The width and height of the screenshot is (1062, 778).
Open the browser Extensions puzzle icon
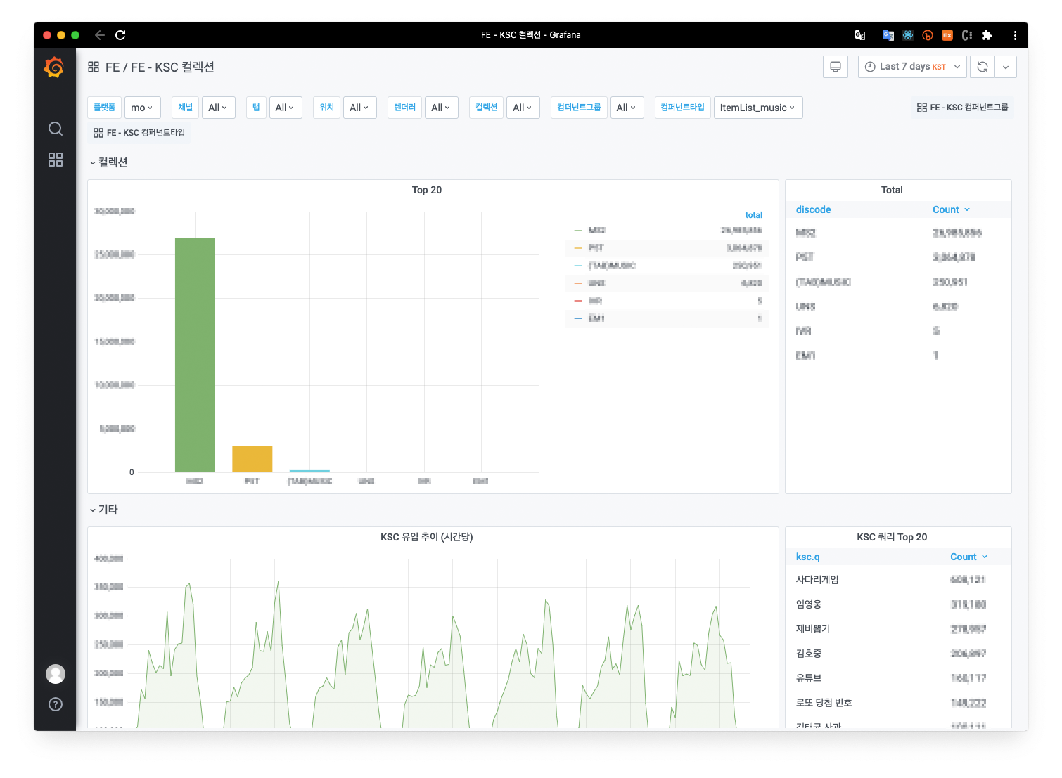pos(987,35)
